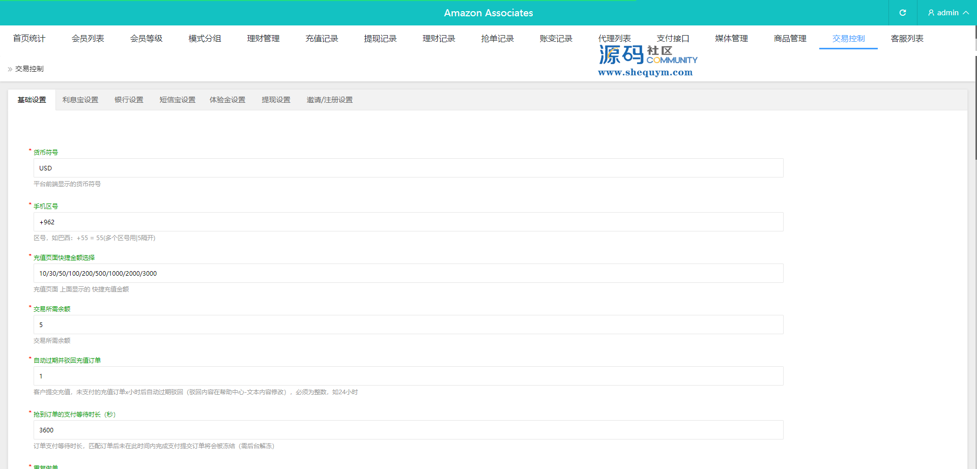Screen dimensions: 977x469
Task: Open the 银行设置 tab
Action: coord(129,100)
